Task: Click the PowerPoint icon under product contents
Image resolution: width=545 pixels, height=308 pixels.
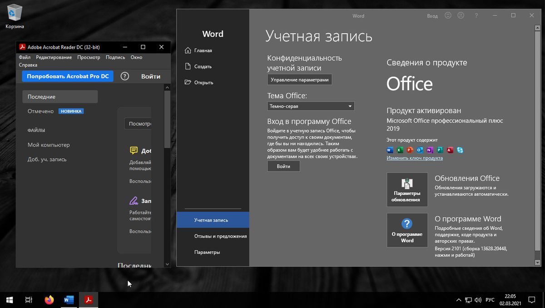Action: tap(410, 150)
